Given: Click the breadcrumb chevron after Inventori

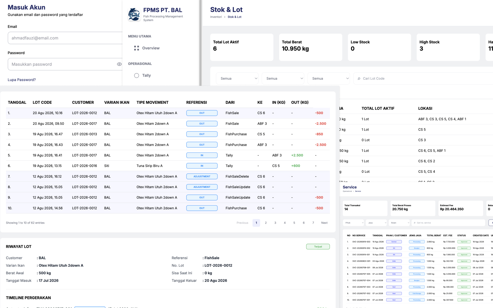Looking at the screenshot, I should click(x=225, y=17).
